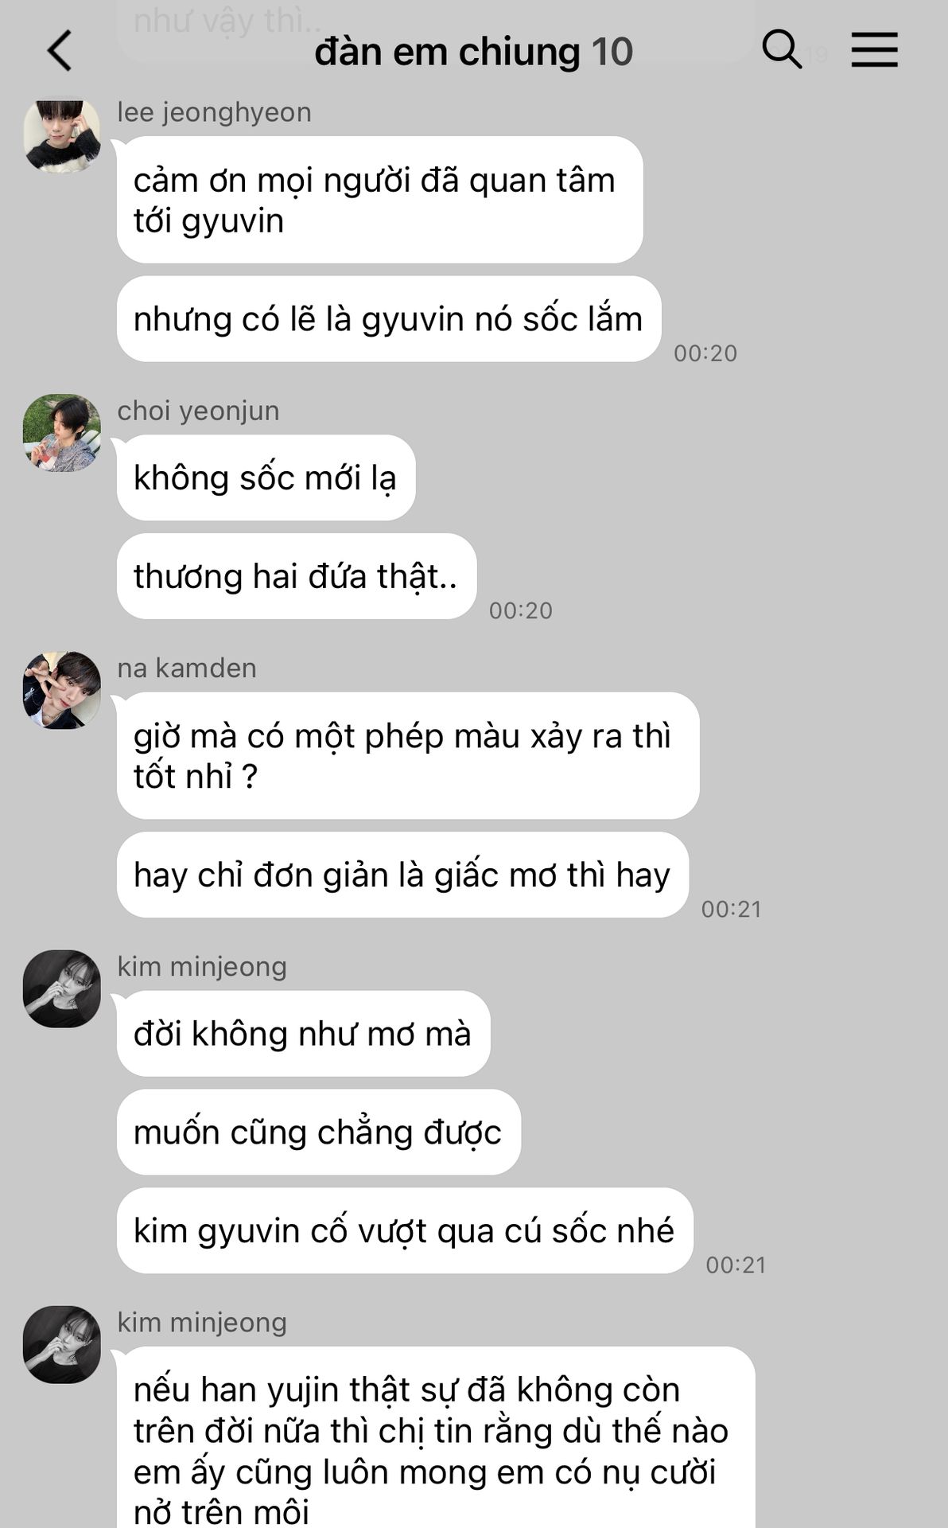Tap the message 'thương hai đứa thật..'
This screenshot has width=948, height=1528.
pos(297,576)
